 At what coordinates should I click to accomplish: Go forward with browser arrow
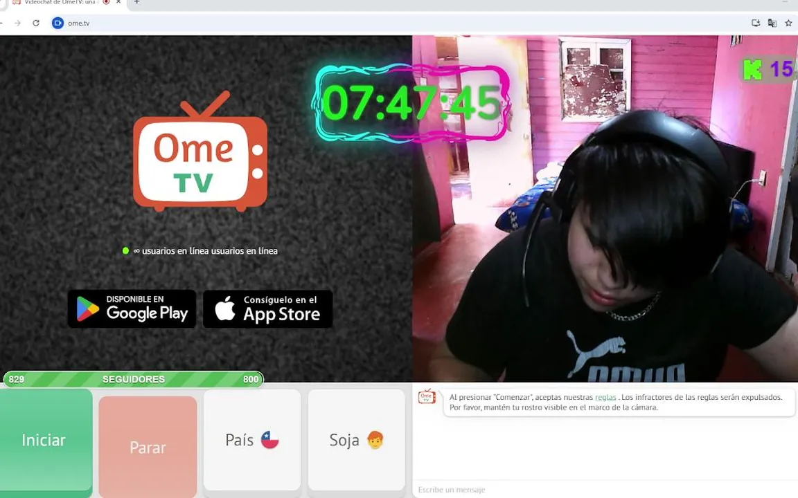coord(17,23)
